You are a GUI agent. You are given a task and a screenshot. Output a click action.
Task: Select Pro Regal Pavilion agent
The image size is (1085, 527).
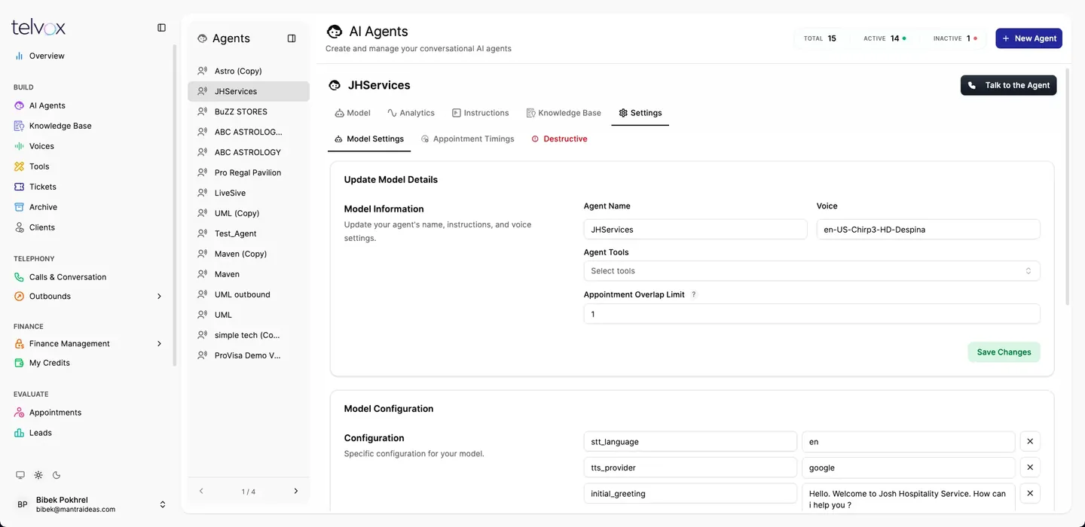tap(249, 172)
